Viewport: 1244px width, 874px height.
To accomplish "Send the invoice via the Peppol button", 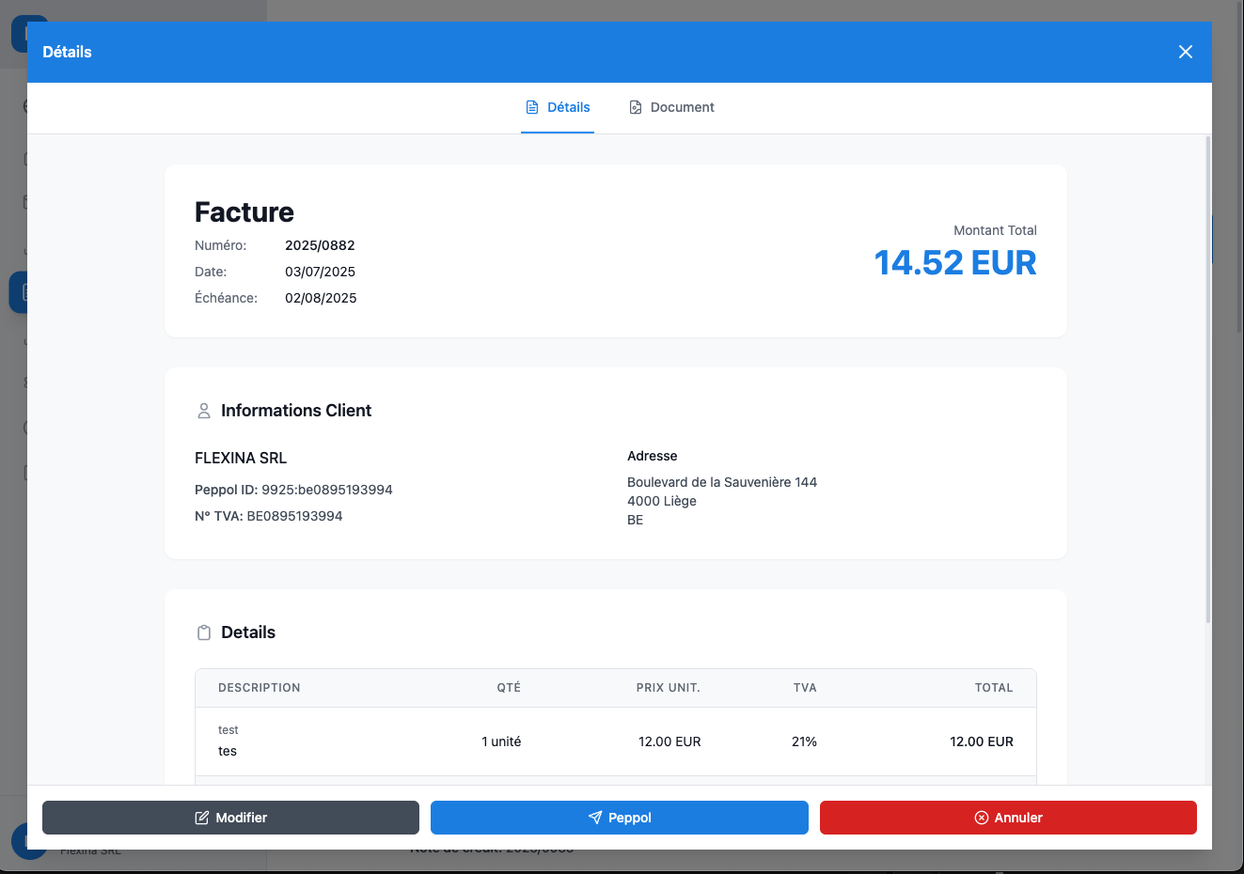I will [619, 817].
